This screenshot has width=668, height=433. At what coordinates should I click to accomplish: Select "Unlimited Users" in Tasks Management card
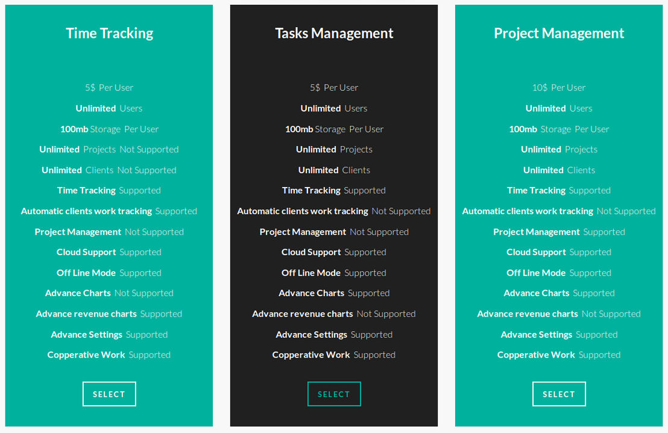click(334, 109)
